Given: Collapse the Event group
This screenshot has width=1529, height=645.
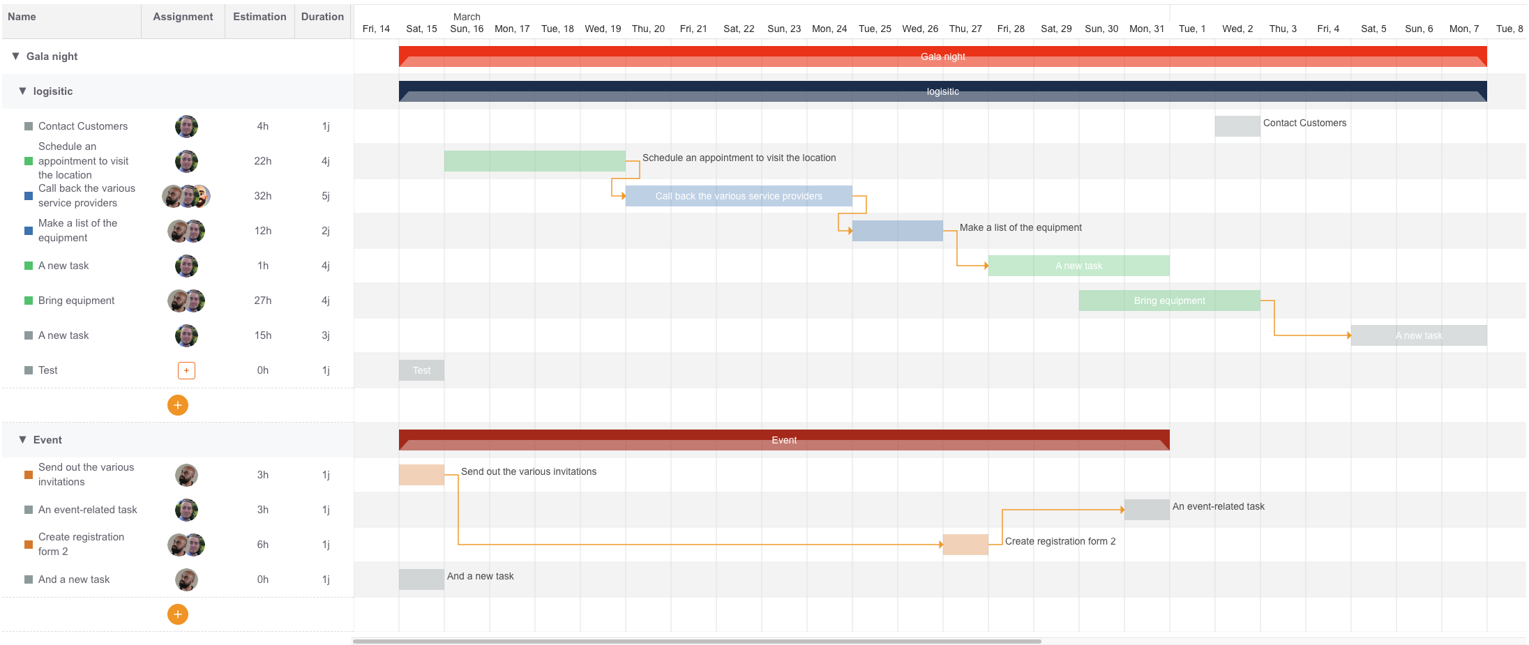Looking at the screenshot, I should [22, 439].
